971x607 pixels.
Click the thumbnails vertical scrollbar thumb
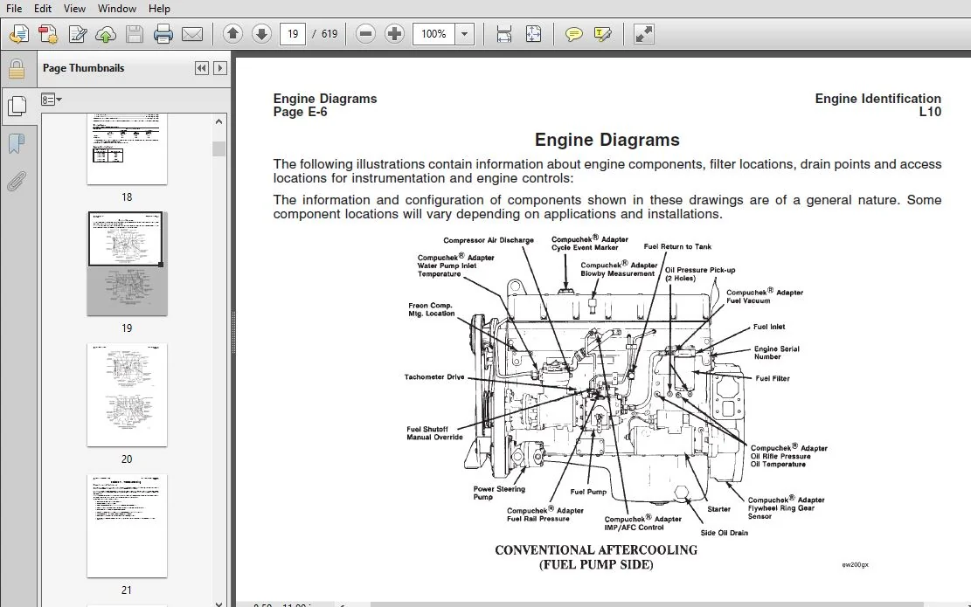[218, 148]
